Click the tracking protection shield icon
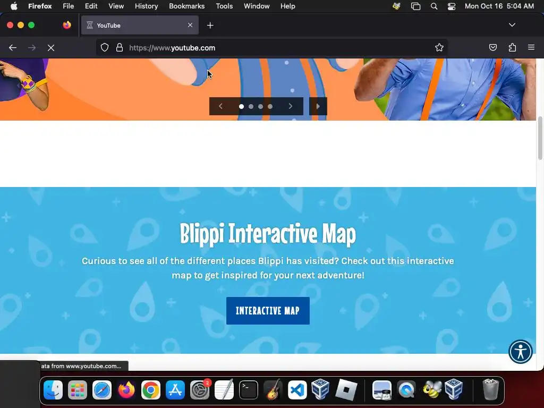The height and width of the screenshot is (408, 544). 105,47
